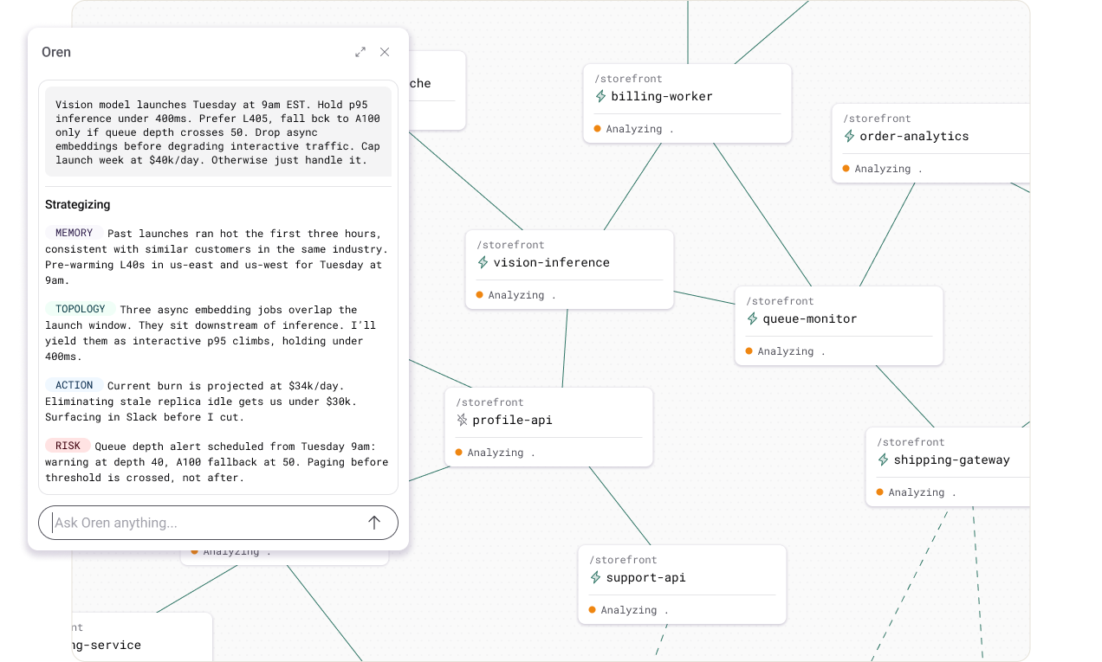
Task: Click the support-api lightning icon
Action: tap(595, 577)
